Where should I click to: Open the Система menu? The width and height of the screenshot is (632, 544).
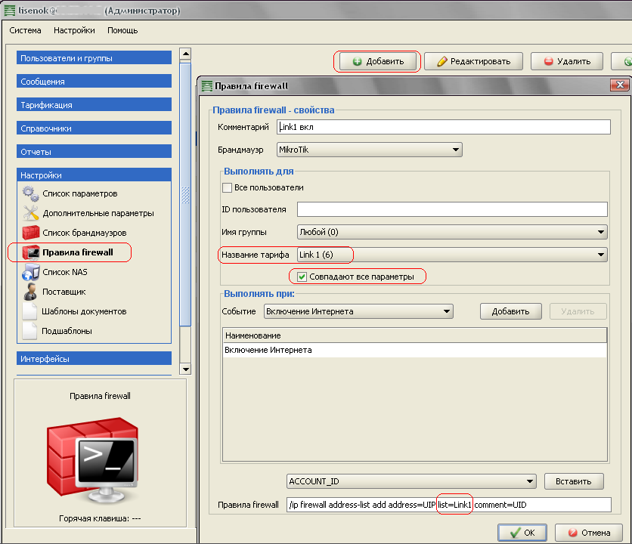pos(25,30)
